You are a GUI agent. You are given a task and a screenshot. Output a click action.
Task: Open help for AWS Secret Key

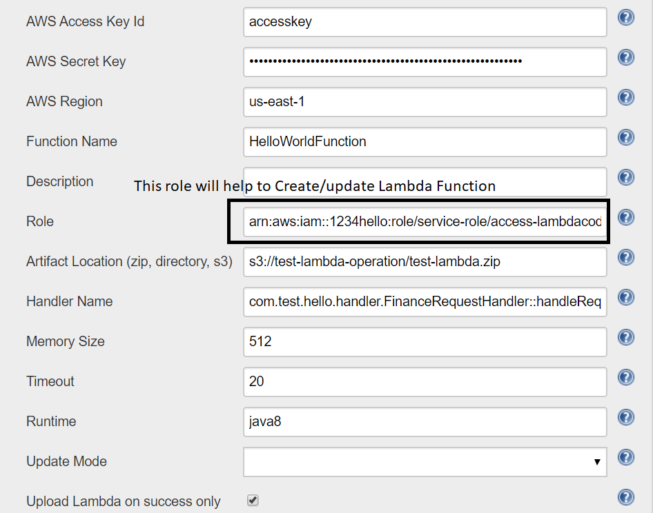(625, 57)
